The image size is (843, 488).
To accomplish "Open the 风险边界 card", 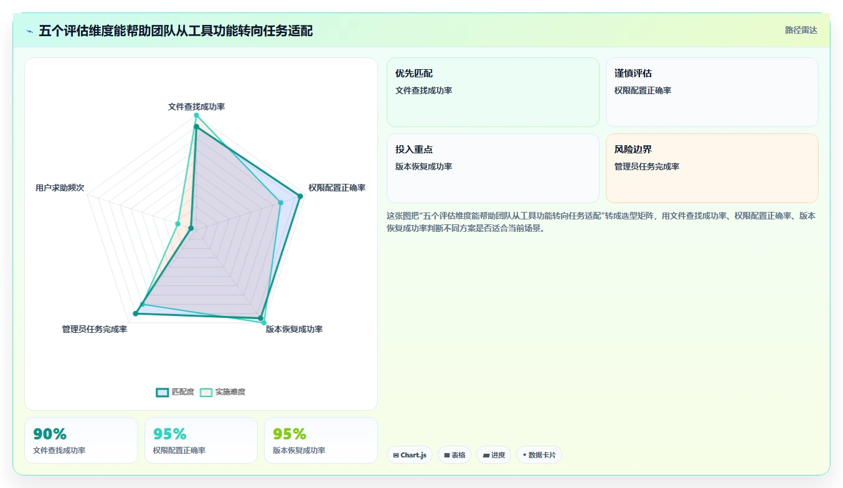I will click(712, 168).
